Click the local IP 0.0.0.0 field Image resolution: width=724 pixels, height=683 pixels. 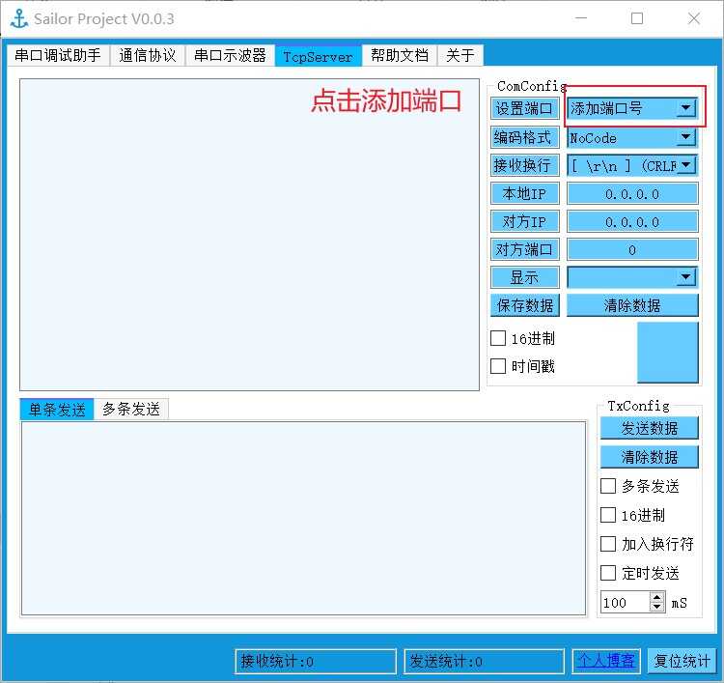632,194
